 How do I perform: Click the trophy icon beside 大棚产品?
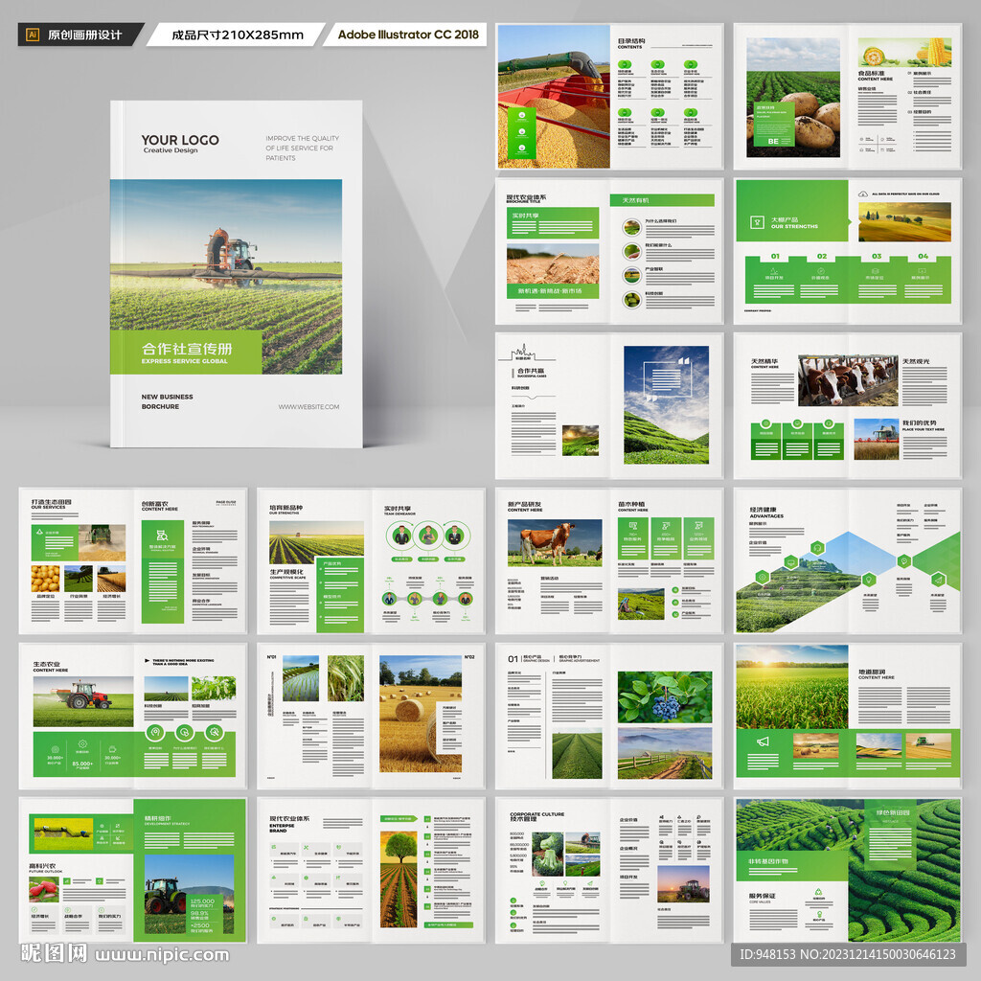click(x=757, y=222)
